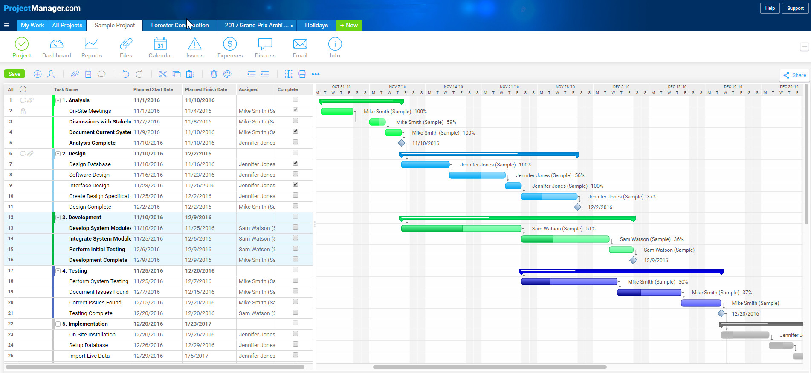The width and height of the screenshot is (811, 373).
Task: Click the printer icon
Action: pyautogui.click(x=302, y=74)
